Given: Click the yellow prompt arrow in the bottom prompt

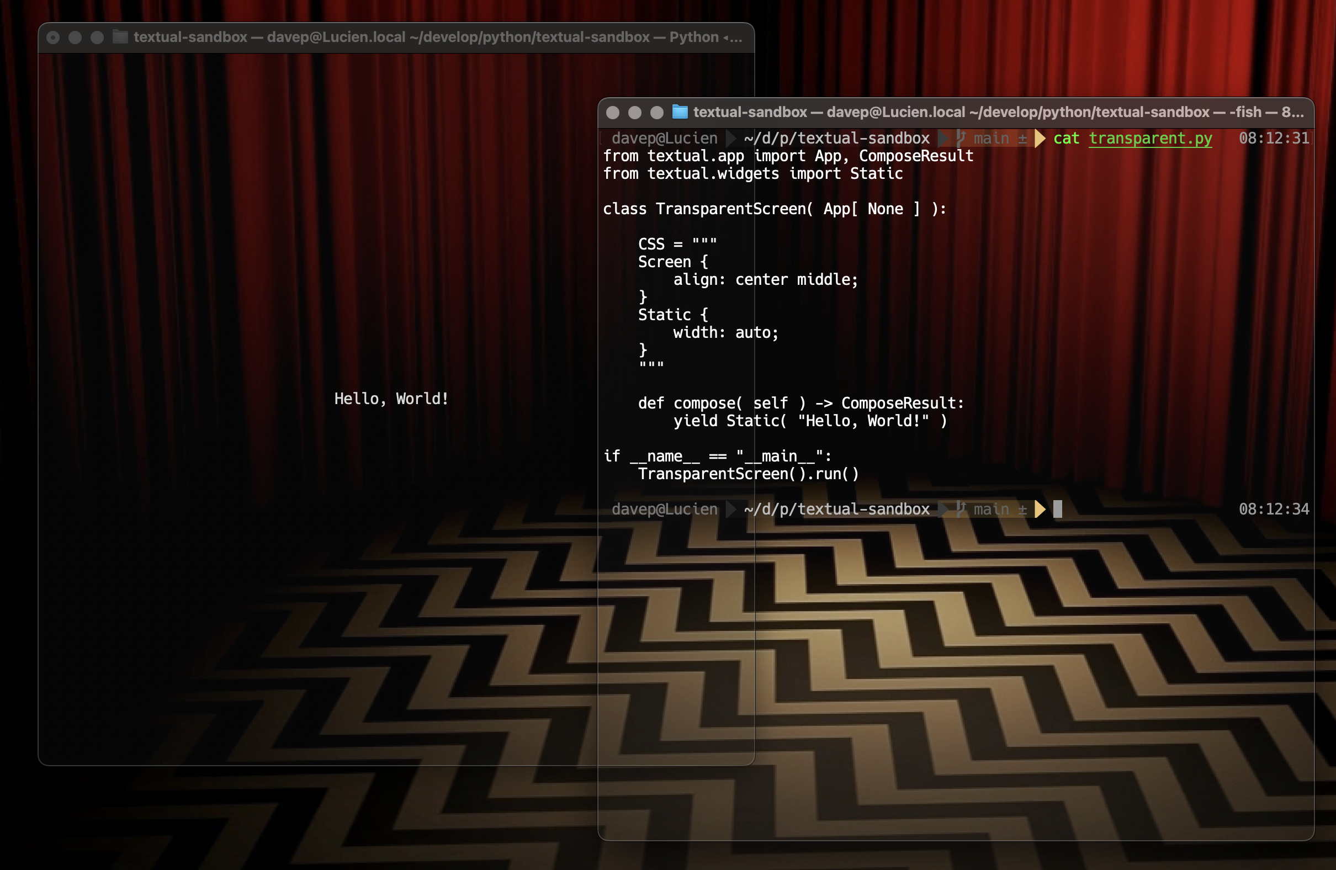Looking at the screenshot, I should coord(1040,509).
